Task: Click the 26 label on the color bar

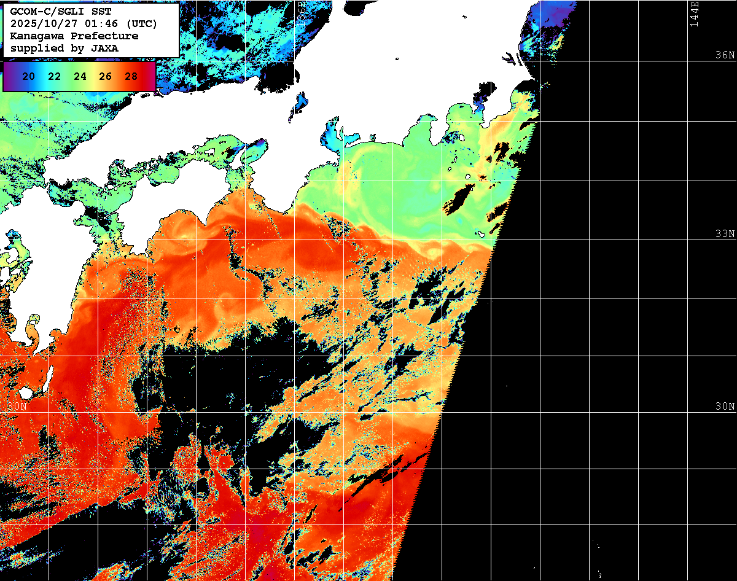Action: (105, 77)
